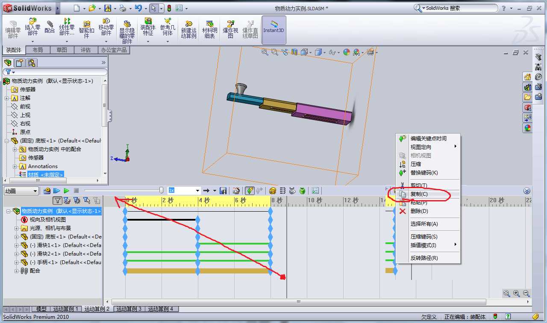This screenshot has height=323, width=547.
Task: Click the Save Animation disk icon
Action: [223, 191]
